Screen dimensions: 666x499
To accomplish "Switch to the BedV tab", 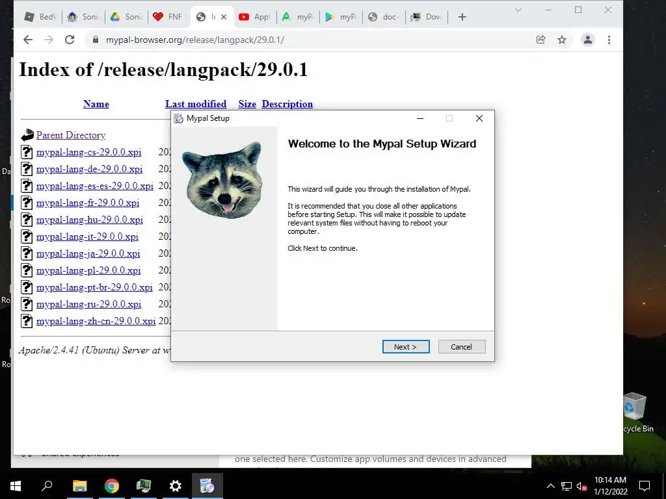I will tap(40, 17).
